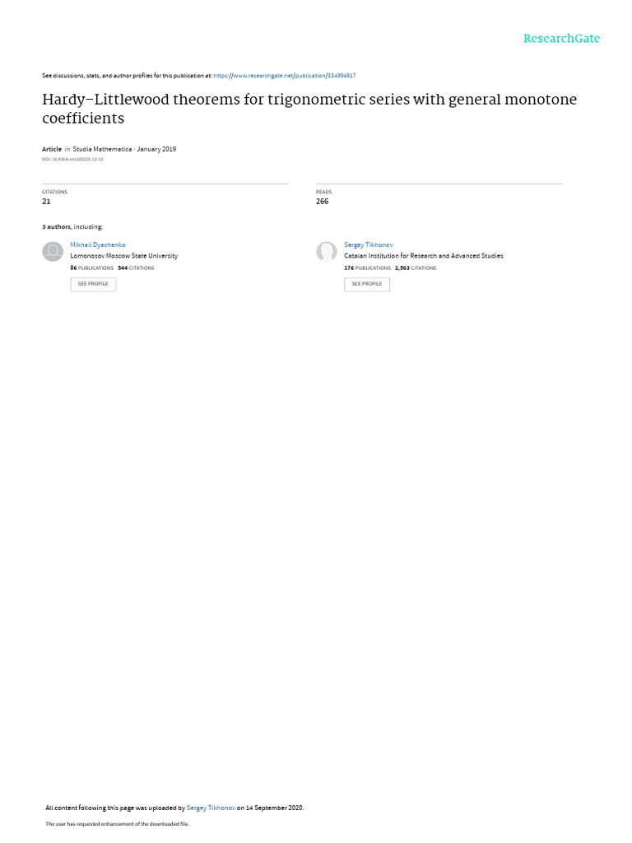
Task: Click Lomonosov Moscow State University affiliation
Action: click(x=124, y=256)
